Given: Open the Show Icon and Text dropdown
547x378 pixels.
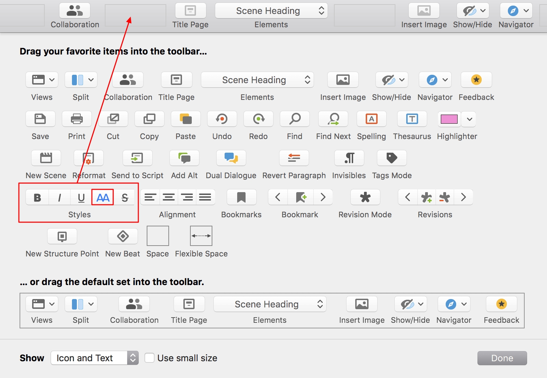Looking at the screenshot, I should pos(95,358).
